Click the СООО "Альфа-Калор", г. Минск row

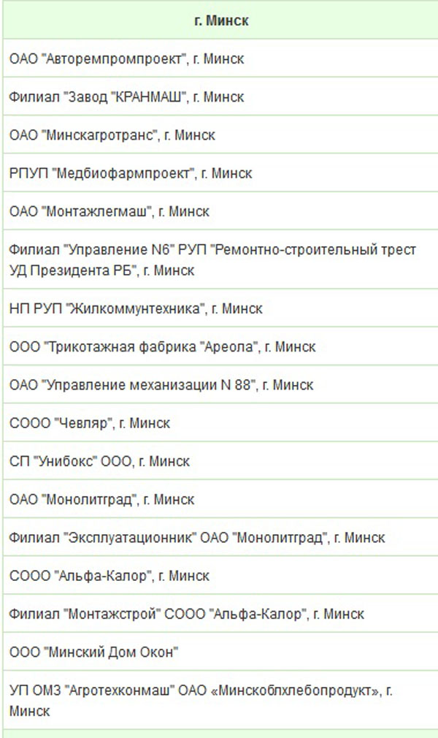tap(109, 576)
